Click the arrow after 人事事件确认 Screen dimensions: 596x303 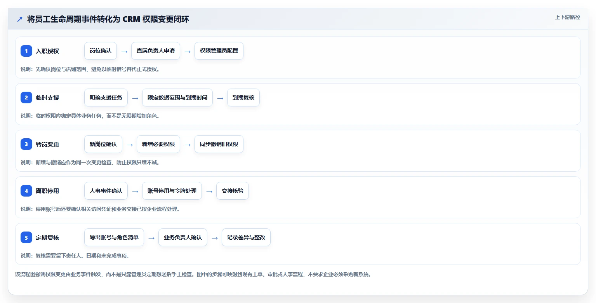(x=135, y=191)
